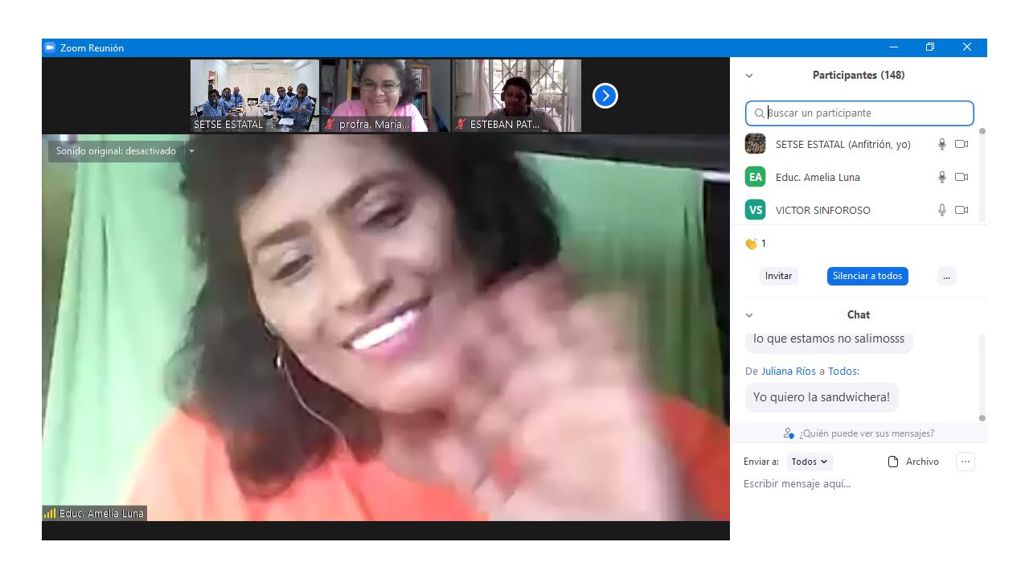1029x579 pixels.
Task: Click the Todos recipient link in chat header
Action: pos(844,372)
